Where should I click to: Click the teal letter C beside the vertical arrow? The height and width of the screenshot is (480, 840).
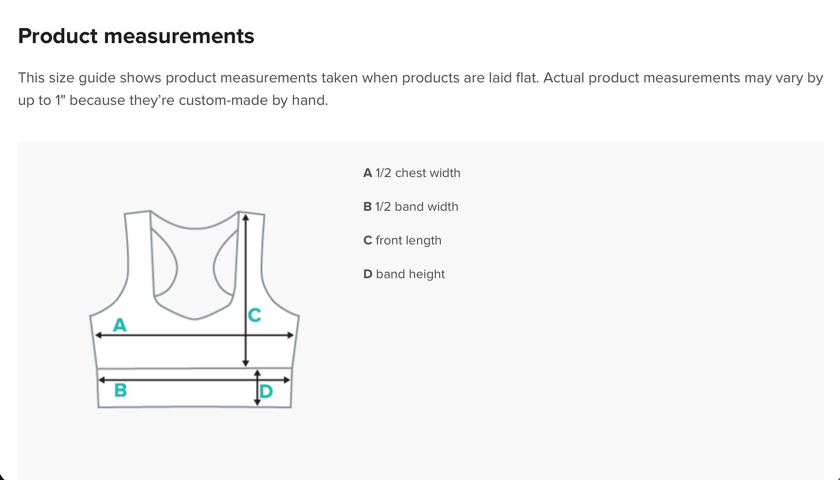click(254, 315)
